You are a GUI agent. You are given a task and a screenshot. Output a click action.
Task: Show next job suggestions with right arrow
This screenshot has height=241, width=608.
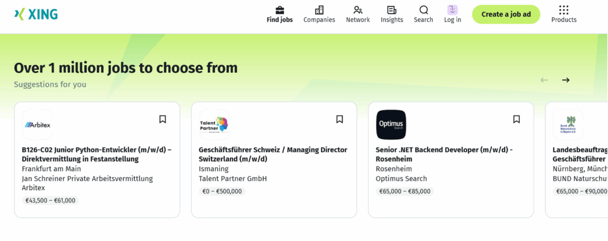click(x=566, y=80)
